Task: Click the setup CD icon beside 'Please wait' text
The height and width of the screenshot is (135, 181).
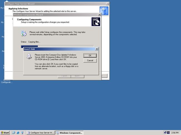Action: pyautogui.click(x=24, y=33)
